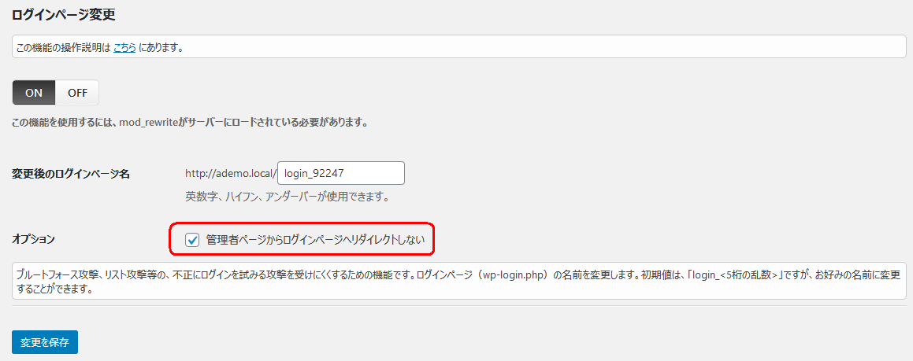
Task: Open the こちら help link
Action: click(x=124, y=48)
